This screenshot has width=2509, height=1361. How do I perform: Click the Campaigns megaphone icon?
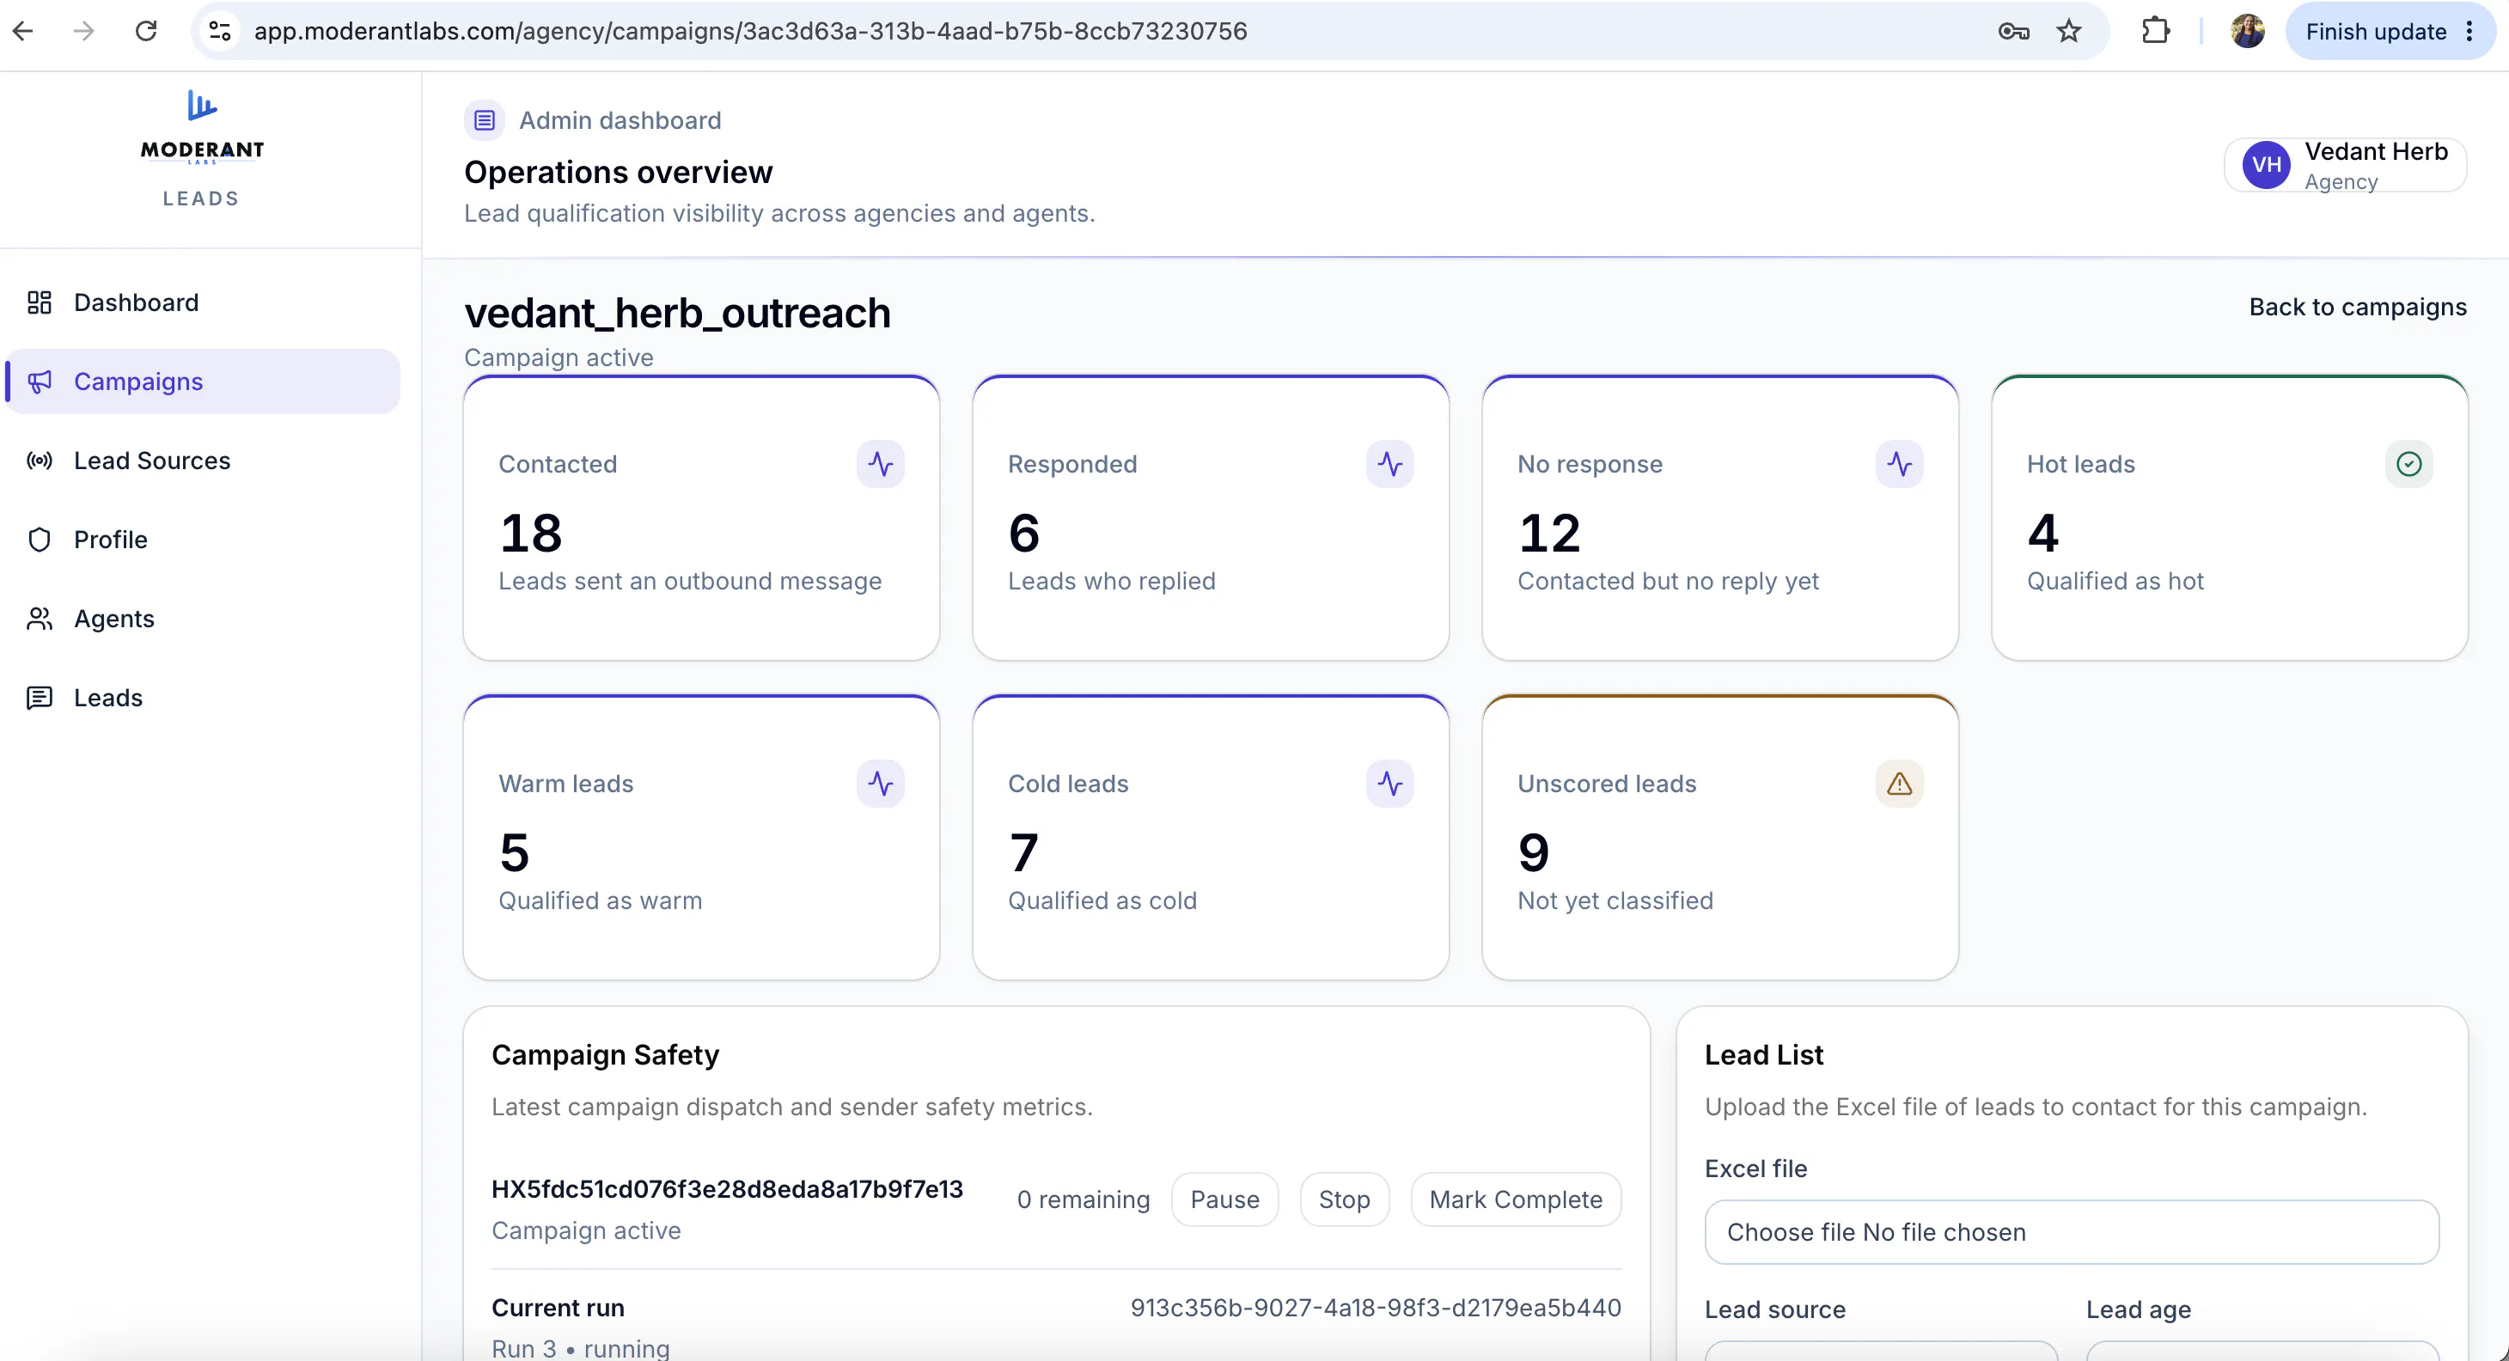(x=39, y=381)
